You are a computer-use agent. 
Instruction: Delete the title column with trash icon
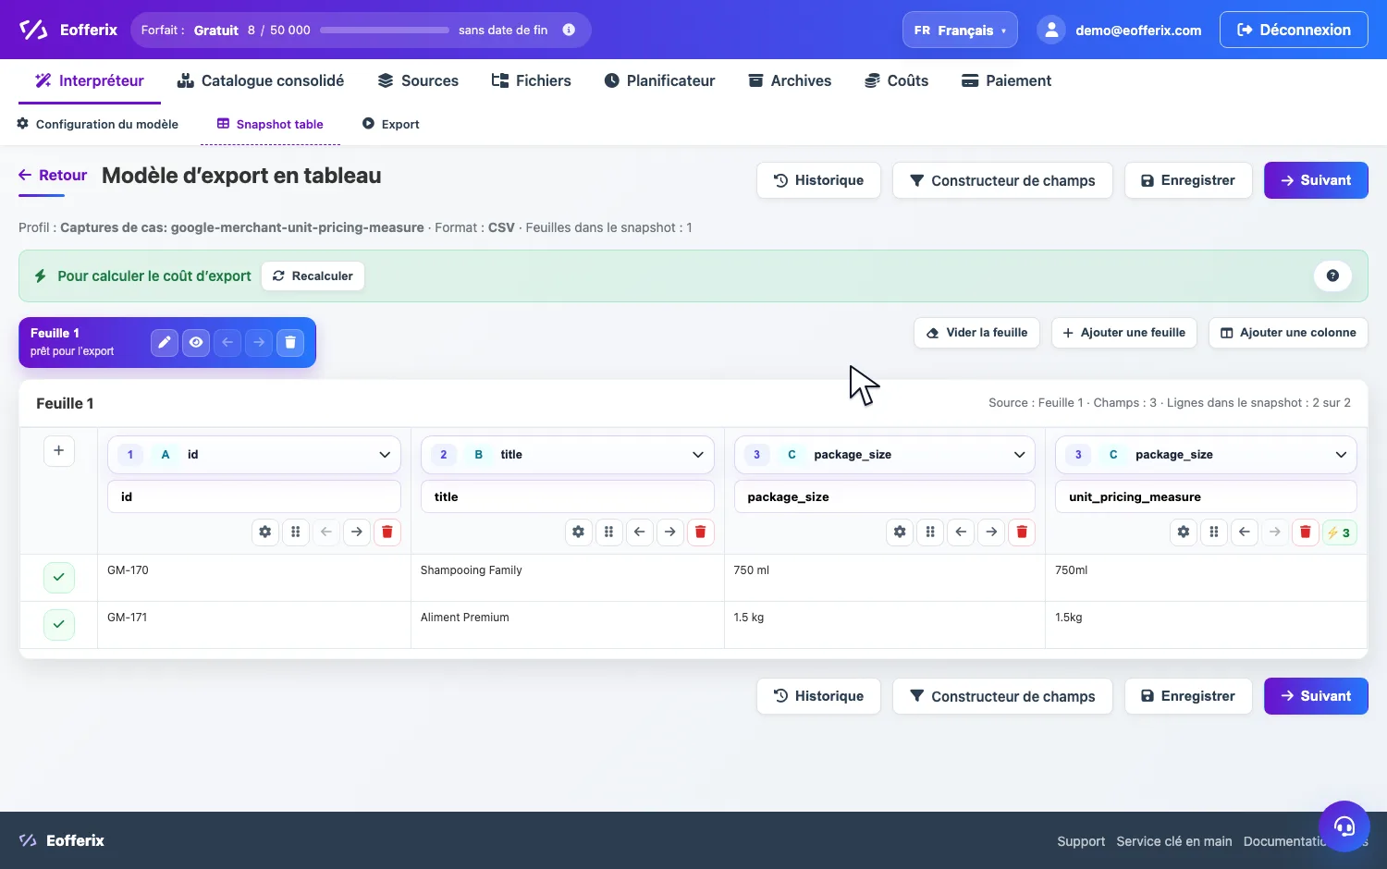click(x=701, y=532)
